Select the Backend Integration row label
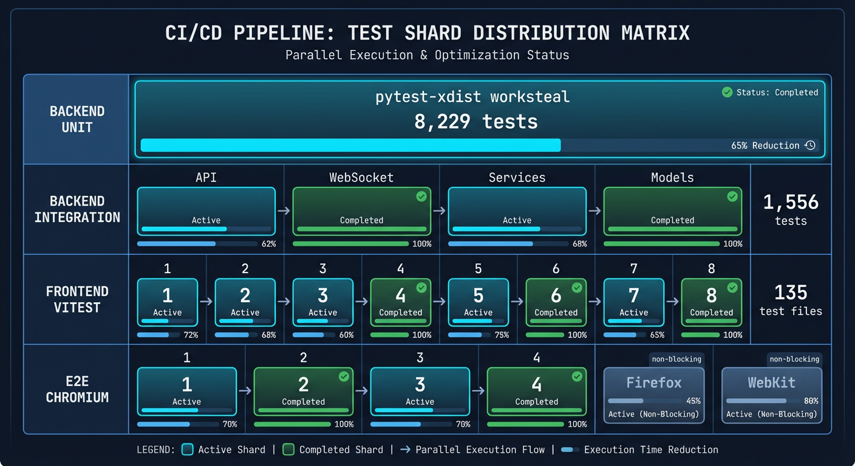The width and height of the screenshot is (855, 466). [x=77, y=209]
